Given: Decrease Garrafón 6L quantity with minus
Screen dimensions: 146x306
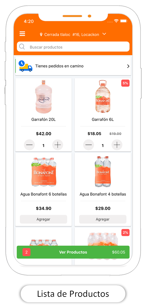Looking at the screenshot, I should pyautogui.click(x=89, y=145).
